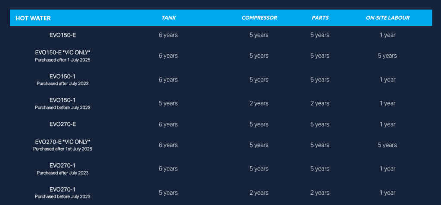The height and width of the screenshot is (205, 441).
Task: Click EVO270-1 'Purchased before July 2023' subtitle
Action: point(62,197)
